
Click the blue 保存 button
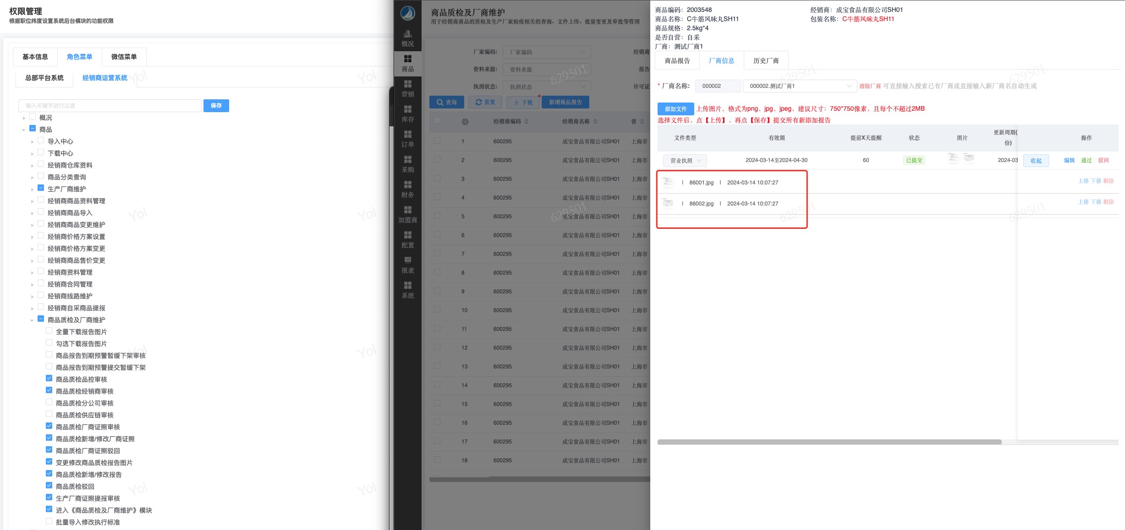coord(216,106)
